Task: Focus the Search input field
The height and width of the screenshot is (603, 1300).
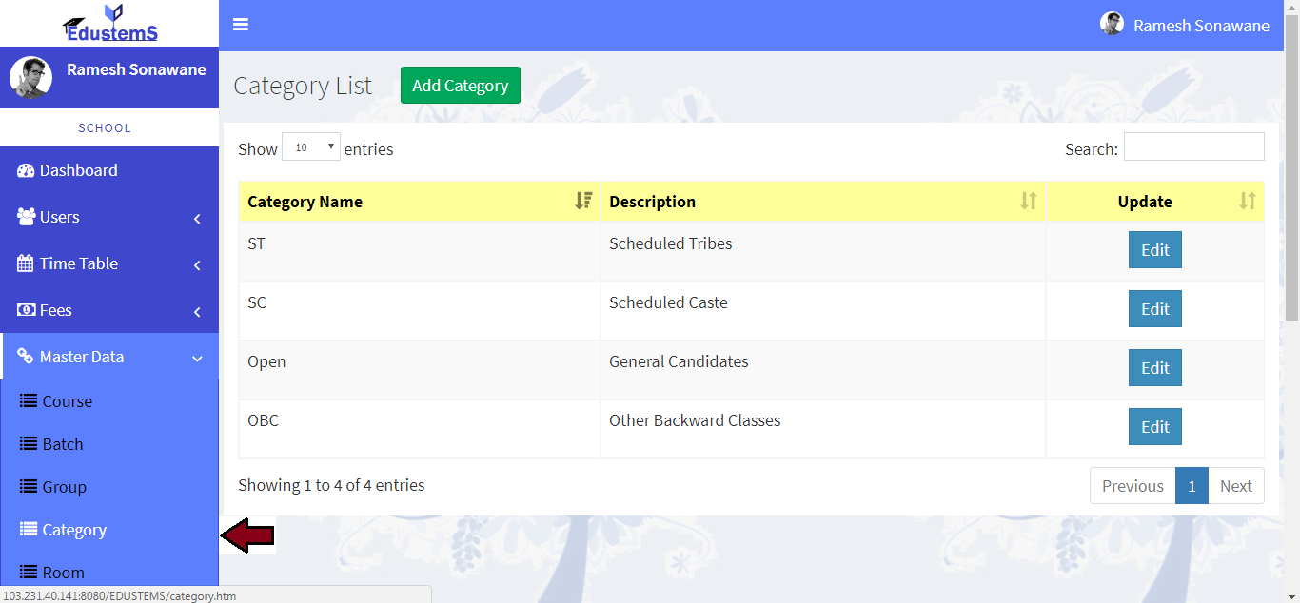Action: tap(1193, 147)
